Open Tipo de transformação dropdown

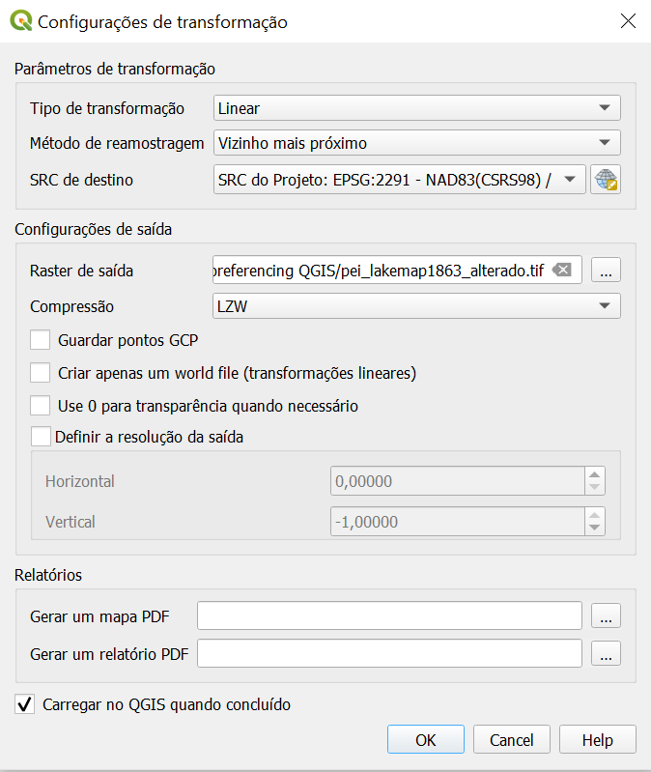pos(415,108)
